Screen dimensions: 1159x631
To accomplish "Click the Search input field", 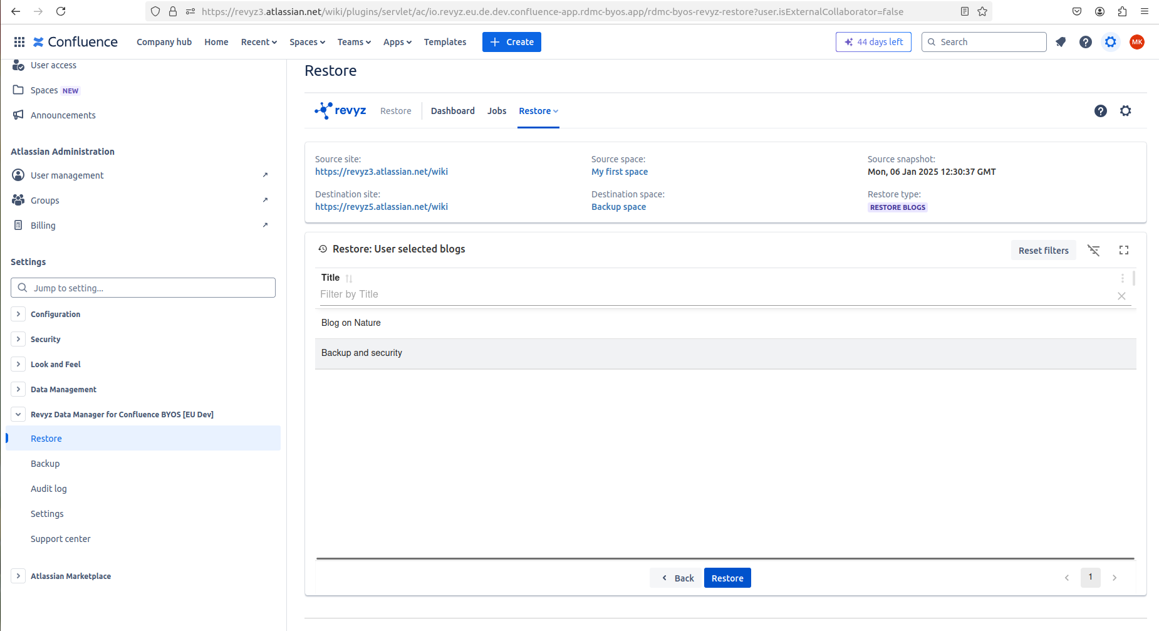I will (984, 42).
